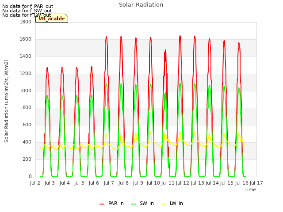Screen dimensions: 283x212
Task: Click the Solar Radiation chart title
Action: click(x=141, y=5)
